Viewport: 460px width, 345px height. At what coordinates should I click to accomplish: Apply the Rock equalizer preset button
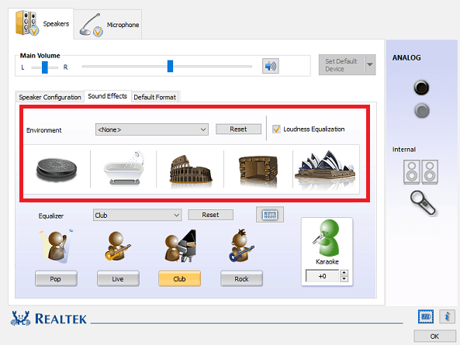coord(241,278)
